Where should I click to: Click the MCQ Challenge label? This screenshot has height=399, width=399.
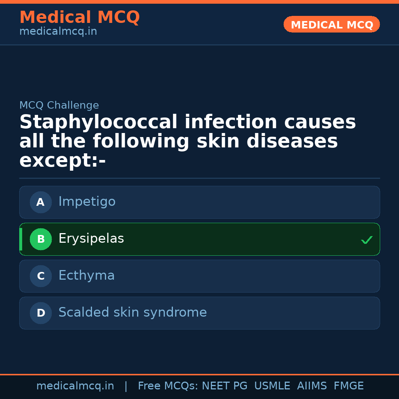tap(59, 105)
